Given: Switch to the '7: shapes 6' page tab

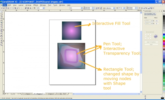Looking at the screenshot, I should (50, 94).
